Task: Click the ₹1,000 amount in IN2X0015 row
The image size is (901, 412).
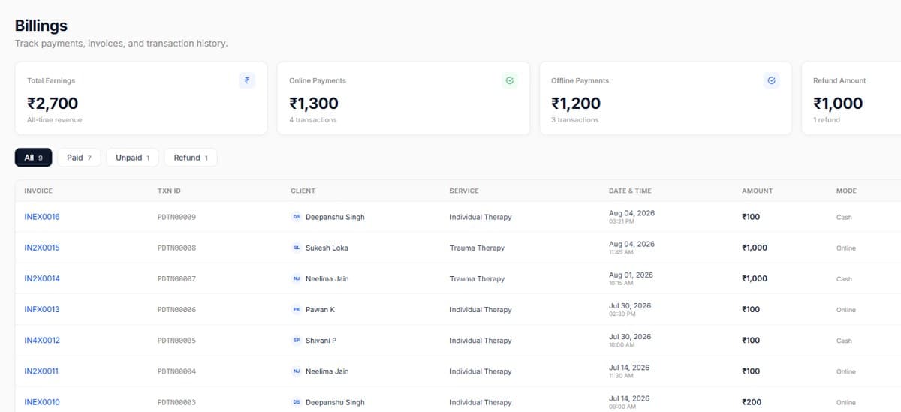Action: pyautogui.click(x=755, y=248)
